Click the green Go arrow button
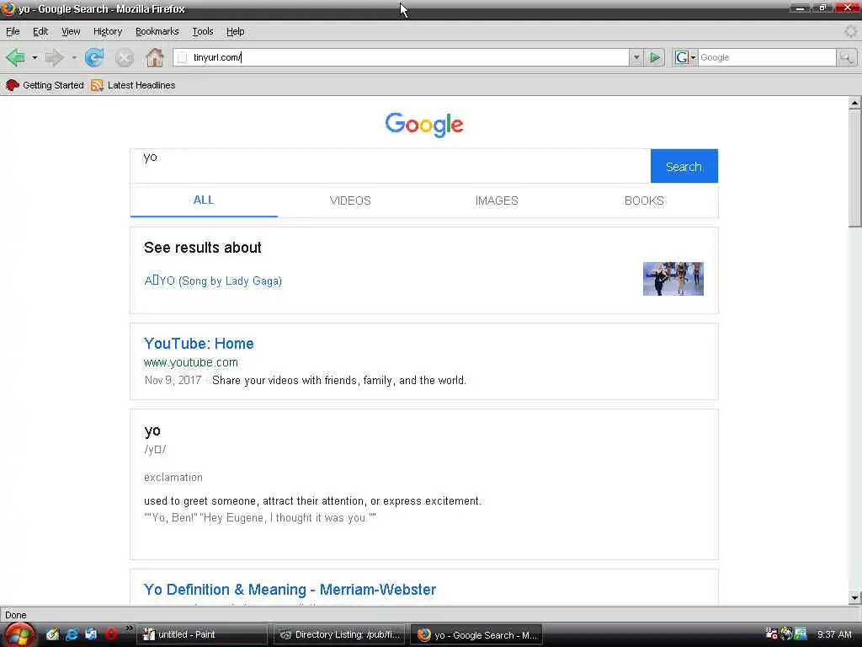The width and height of the screenshot is (862, 647). (x=655, y=57)
